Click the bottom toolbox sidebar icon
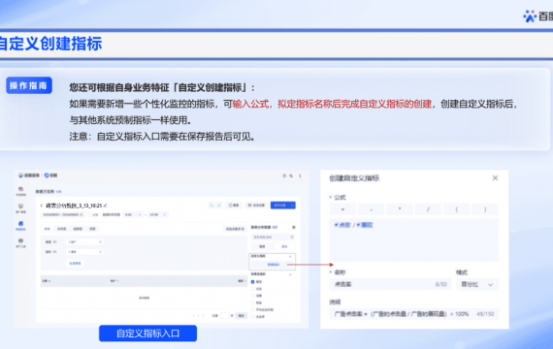The height and width of the screenshot is (349, 553). pyautogui.click(x=20, y=240)
